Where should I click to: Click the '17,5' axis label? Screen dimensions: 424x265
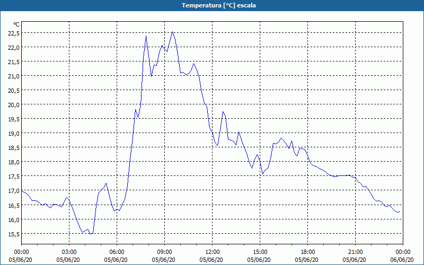(x=14, y=176)
